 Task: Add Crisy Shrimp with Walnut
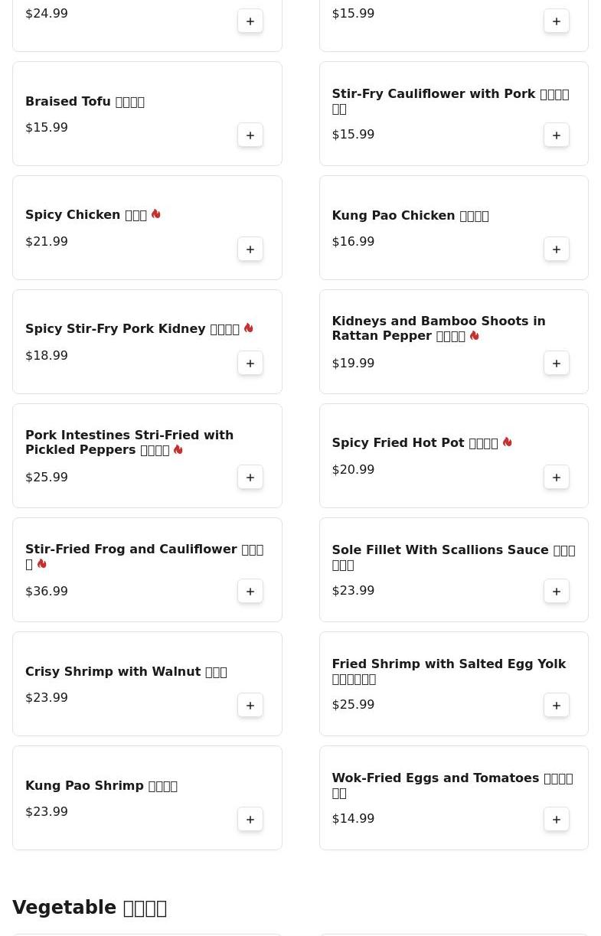[x=250, y=706]
